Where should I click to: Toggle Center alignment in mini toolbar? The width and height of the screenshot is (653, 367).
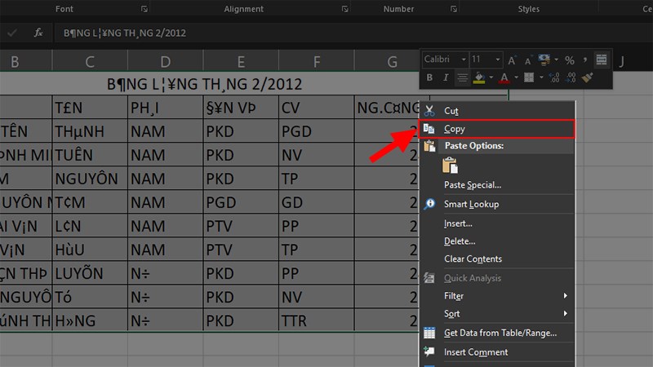pos(462,77)
